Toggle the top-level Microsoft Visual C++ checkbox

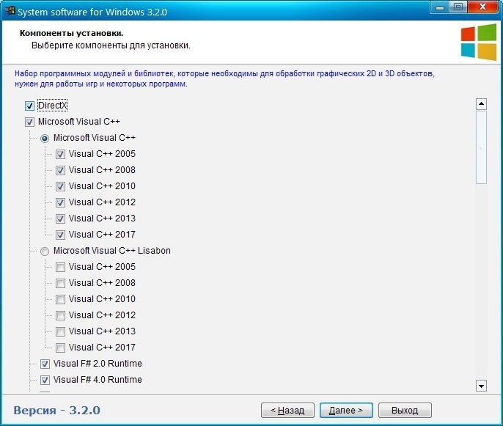tap(29, 122)
